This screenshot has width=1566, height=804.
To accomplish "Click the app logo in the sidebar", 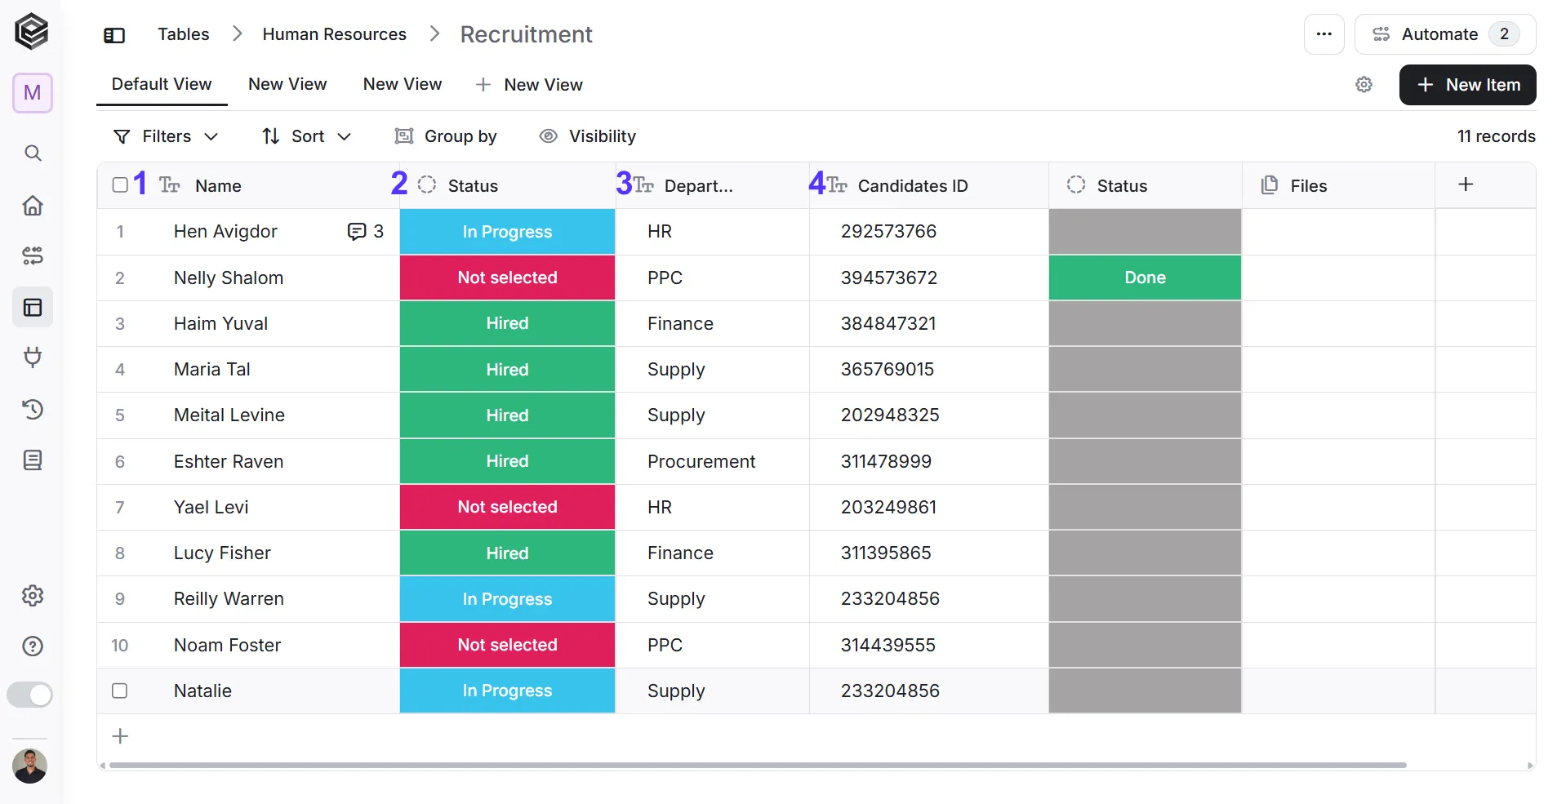I will (x=32, y=32).
